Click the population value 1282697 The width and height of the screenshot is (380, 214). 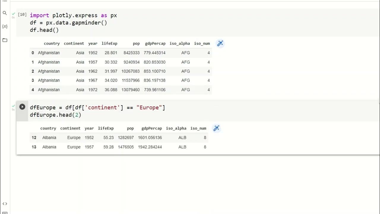(126, 138)
